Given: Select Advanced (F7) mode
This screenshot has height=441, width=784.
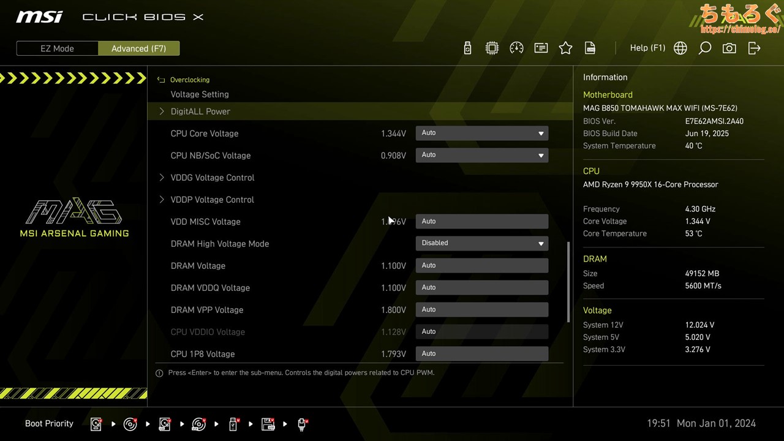Looking at the screenshot, I should point(138,48).
